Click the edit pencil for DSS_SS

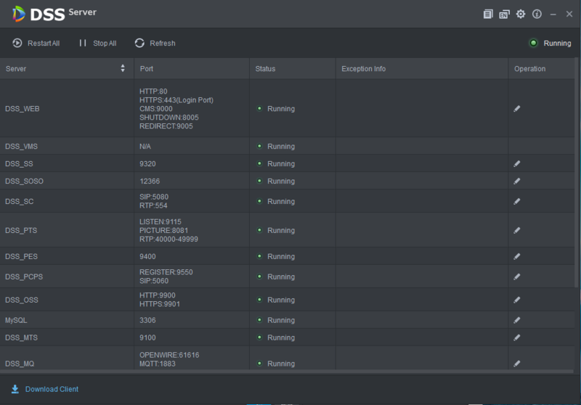click(x=517, y=163)
